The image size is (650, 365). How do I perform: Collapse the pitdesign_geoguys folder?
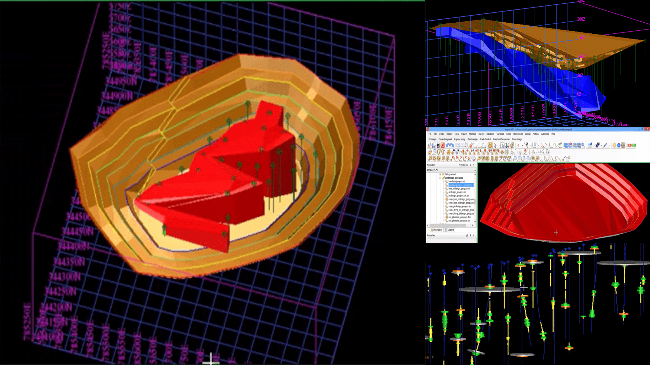click(x=440, y=178)
